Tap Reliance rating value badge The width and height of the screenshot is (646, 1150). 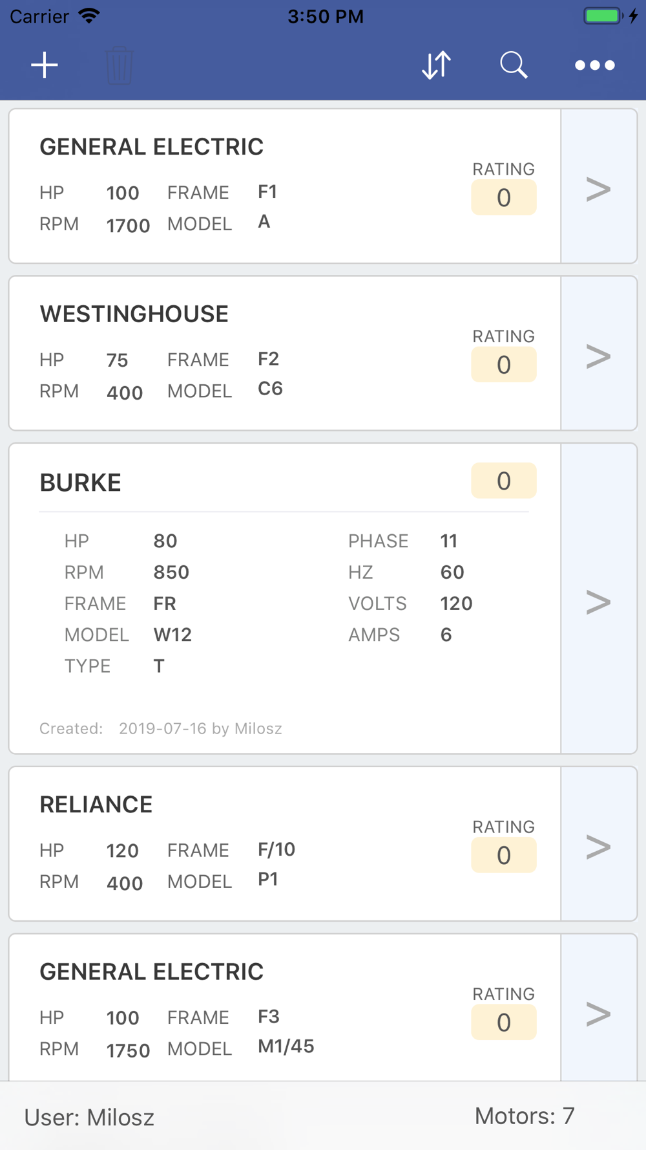[x=504, y=855]
